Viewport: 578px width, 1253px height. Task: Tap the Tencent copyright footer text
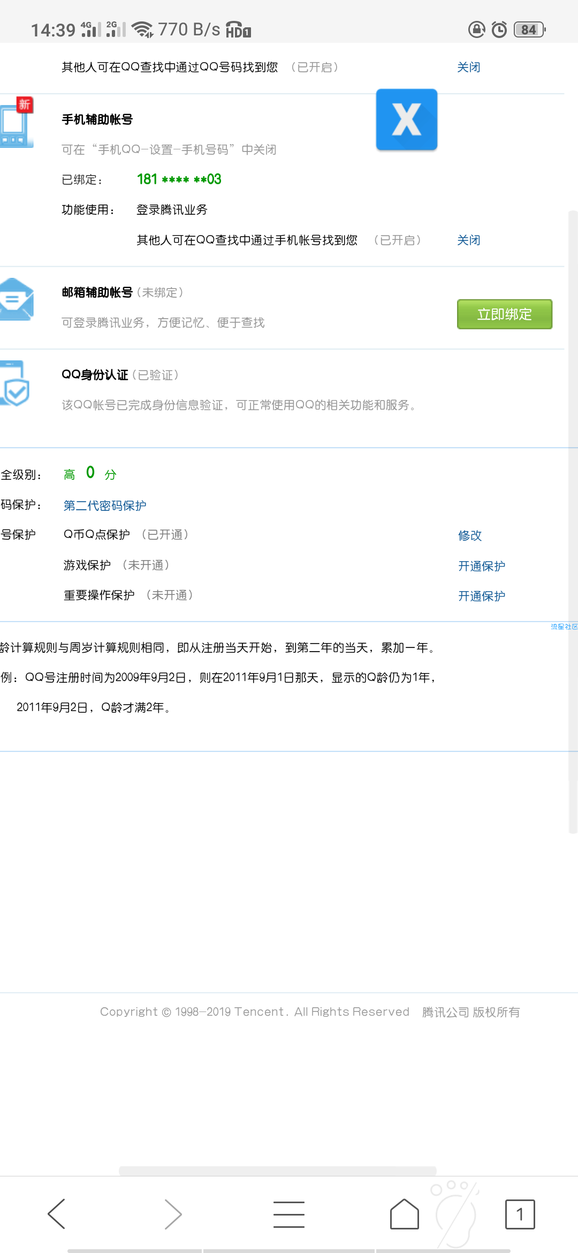310,1012
